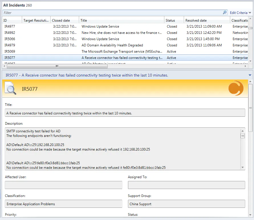Click the empty Assigned To field
Viewport: 254px width, 220px height.
click(186, 185)
